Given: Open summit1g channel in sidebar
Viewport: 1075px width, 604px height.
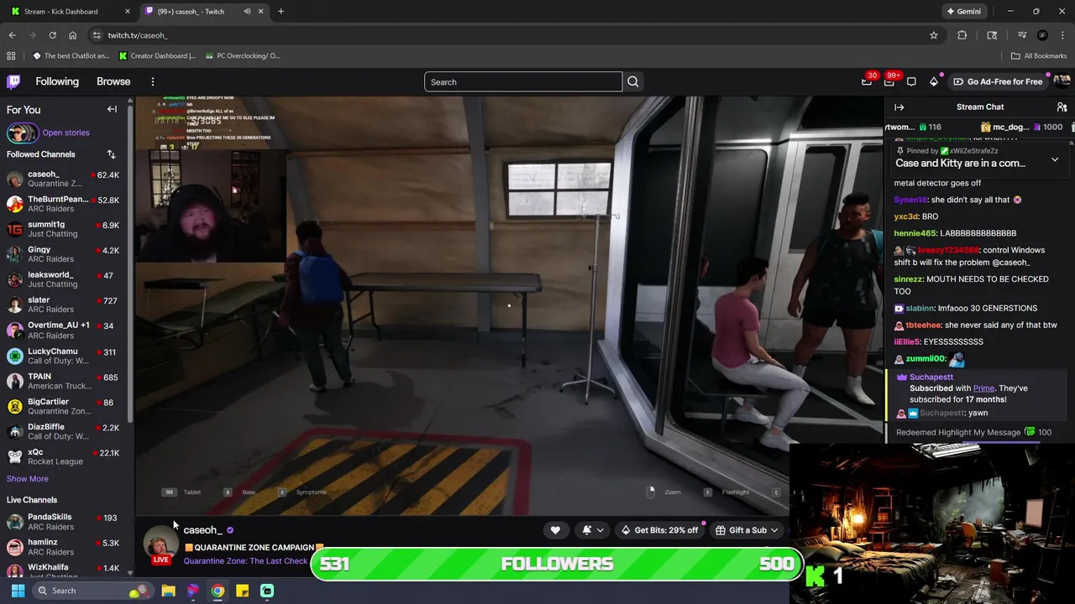Looking at the screenshot, I should pos(63,229).
